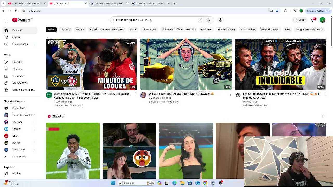Click the browser address bar
This screenshot has width=333, height=187.
[x=146, y=11]
